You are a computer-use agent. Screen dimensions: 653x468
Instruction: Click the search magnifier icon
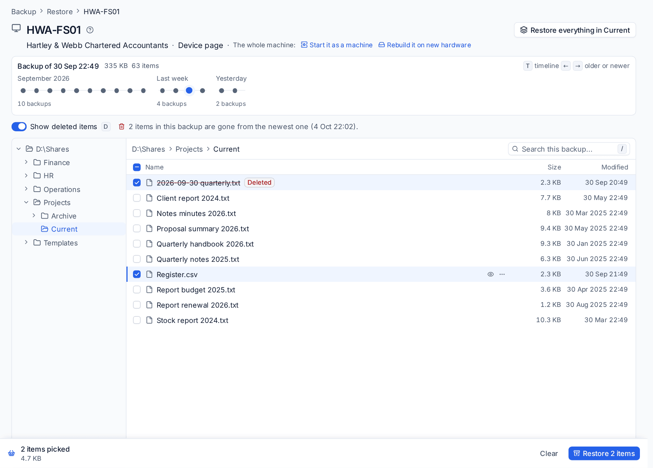click(515, 149)
